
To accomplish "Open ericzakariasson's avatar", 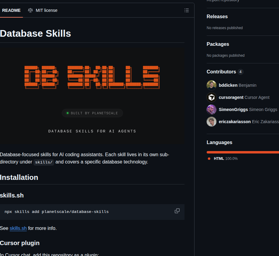I will (x=212, y=122).
